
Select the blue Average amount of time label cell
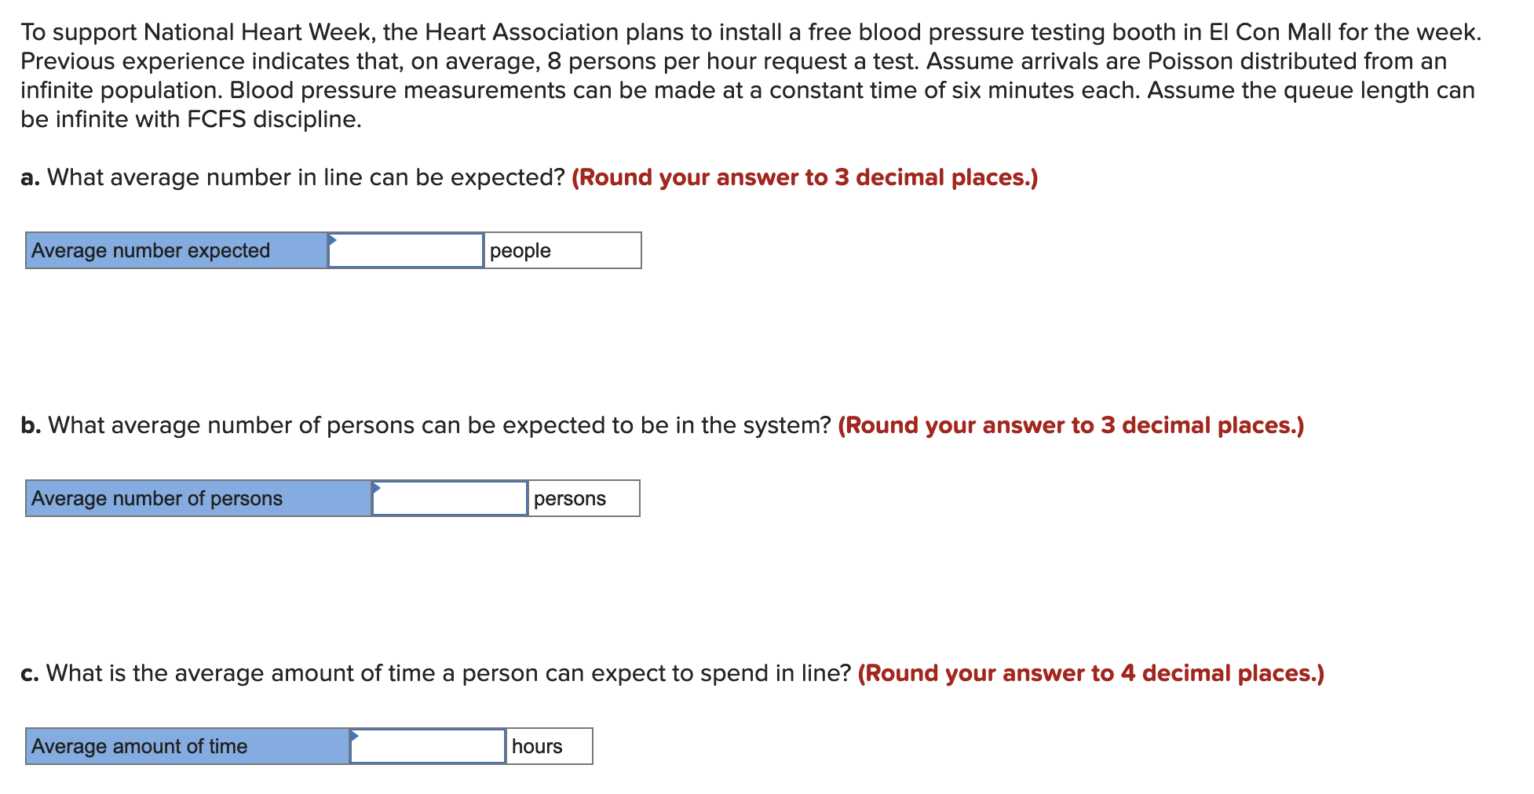tap(184, 746)
